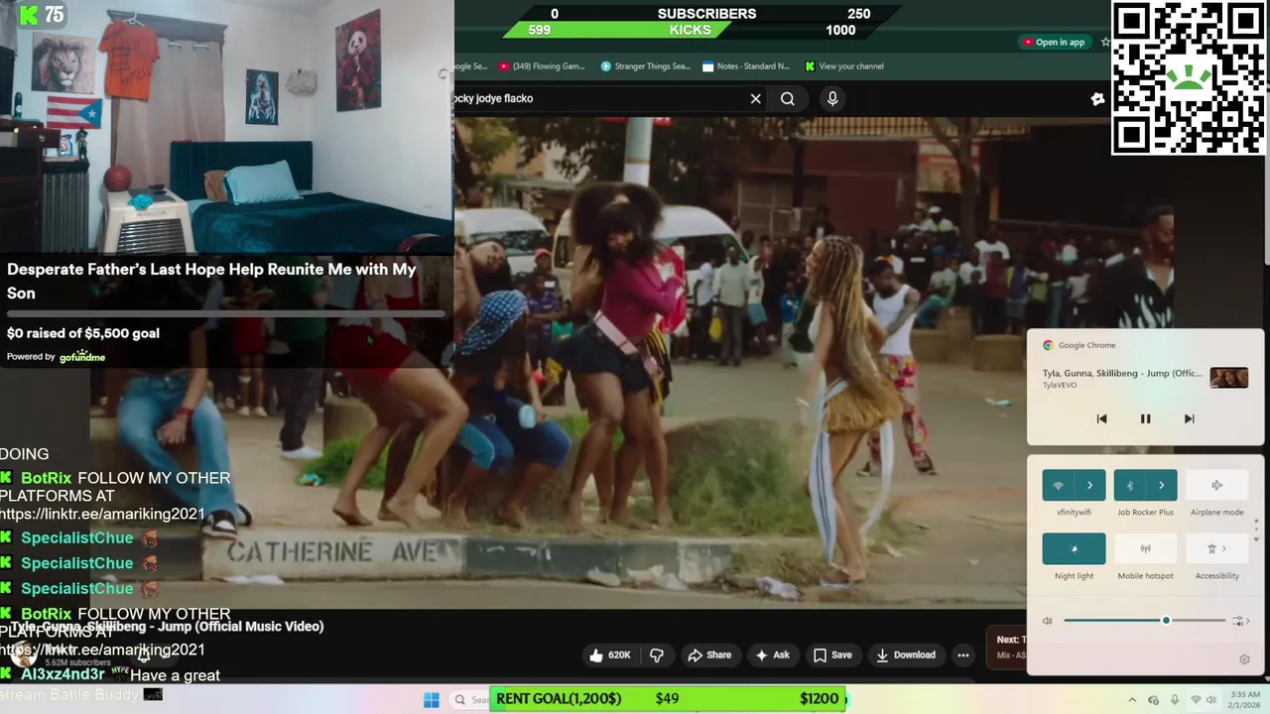Image resolution: width=1270 pixels, height=714 pixels.
Task: Open the Windows Start menu
Action: click(431, 700)
